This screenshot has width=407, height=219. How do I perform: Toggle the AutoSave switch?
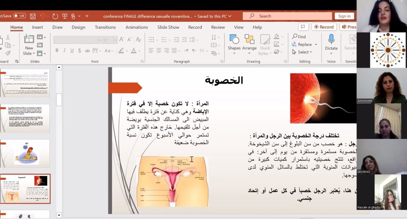point(19,16)
